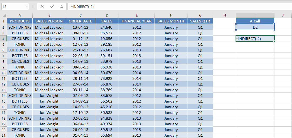Screen dimensions: 292x138
Task: Select sales value 65,694
Action: coord(107,135)
